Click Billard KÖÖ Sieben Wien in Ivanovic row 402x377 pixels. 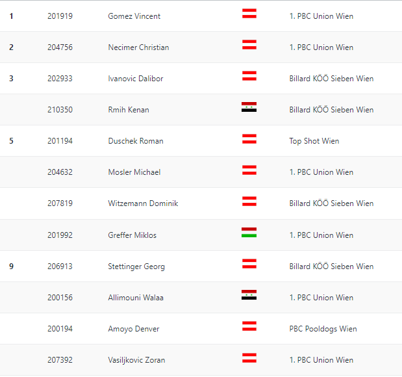click(x=331, y=79)
